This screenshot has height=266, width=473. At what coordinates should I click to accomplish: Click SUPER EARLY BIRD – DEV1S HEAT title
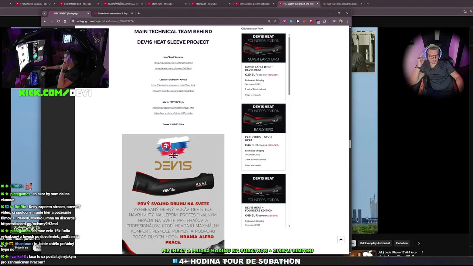coord(259,68)
